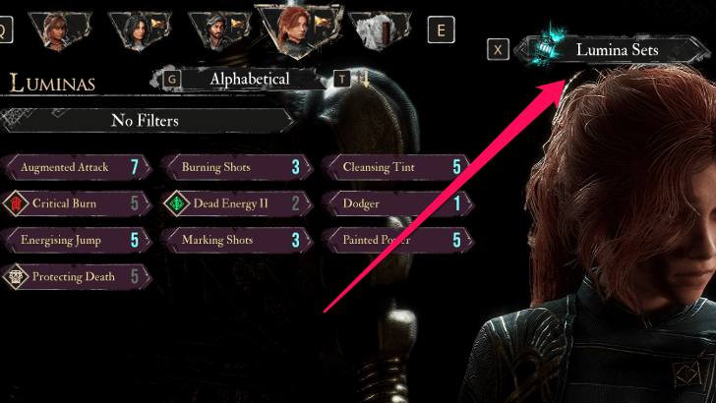Click the glowing cyan Lumina Sets icon
The width and height of the screenshot is (716, 403).
click(547, 47)
